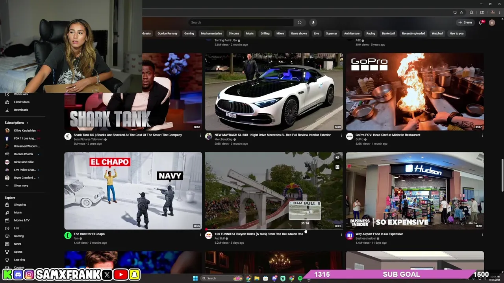Open Movies & TV in Explore
Viewport: 504px width, 283px height.
(x=22, y=221)
